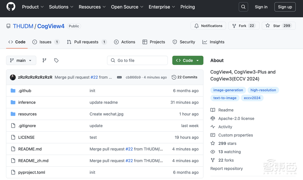Open the zRzRzRzRzRzRzR avatar image
This screenshot has height=180, width=303.
click(x=13, y=77)
